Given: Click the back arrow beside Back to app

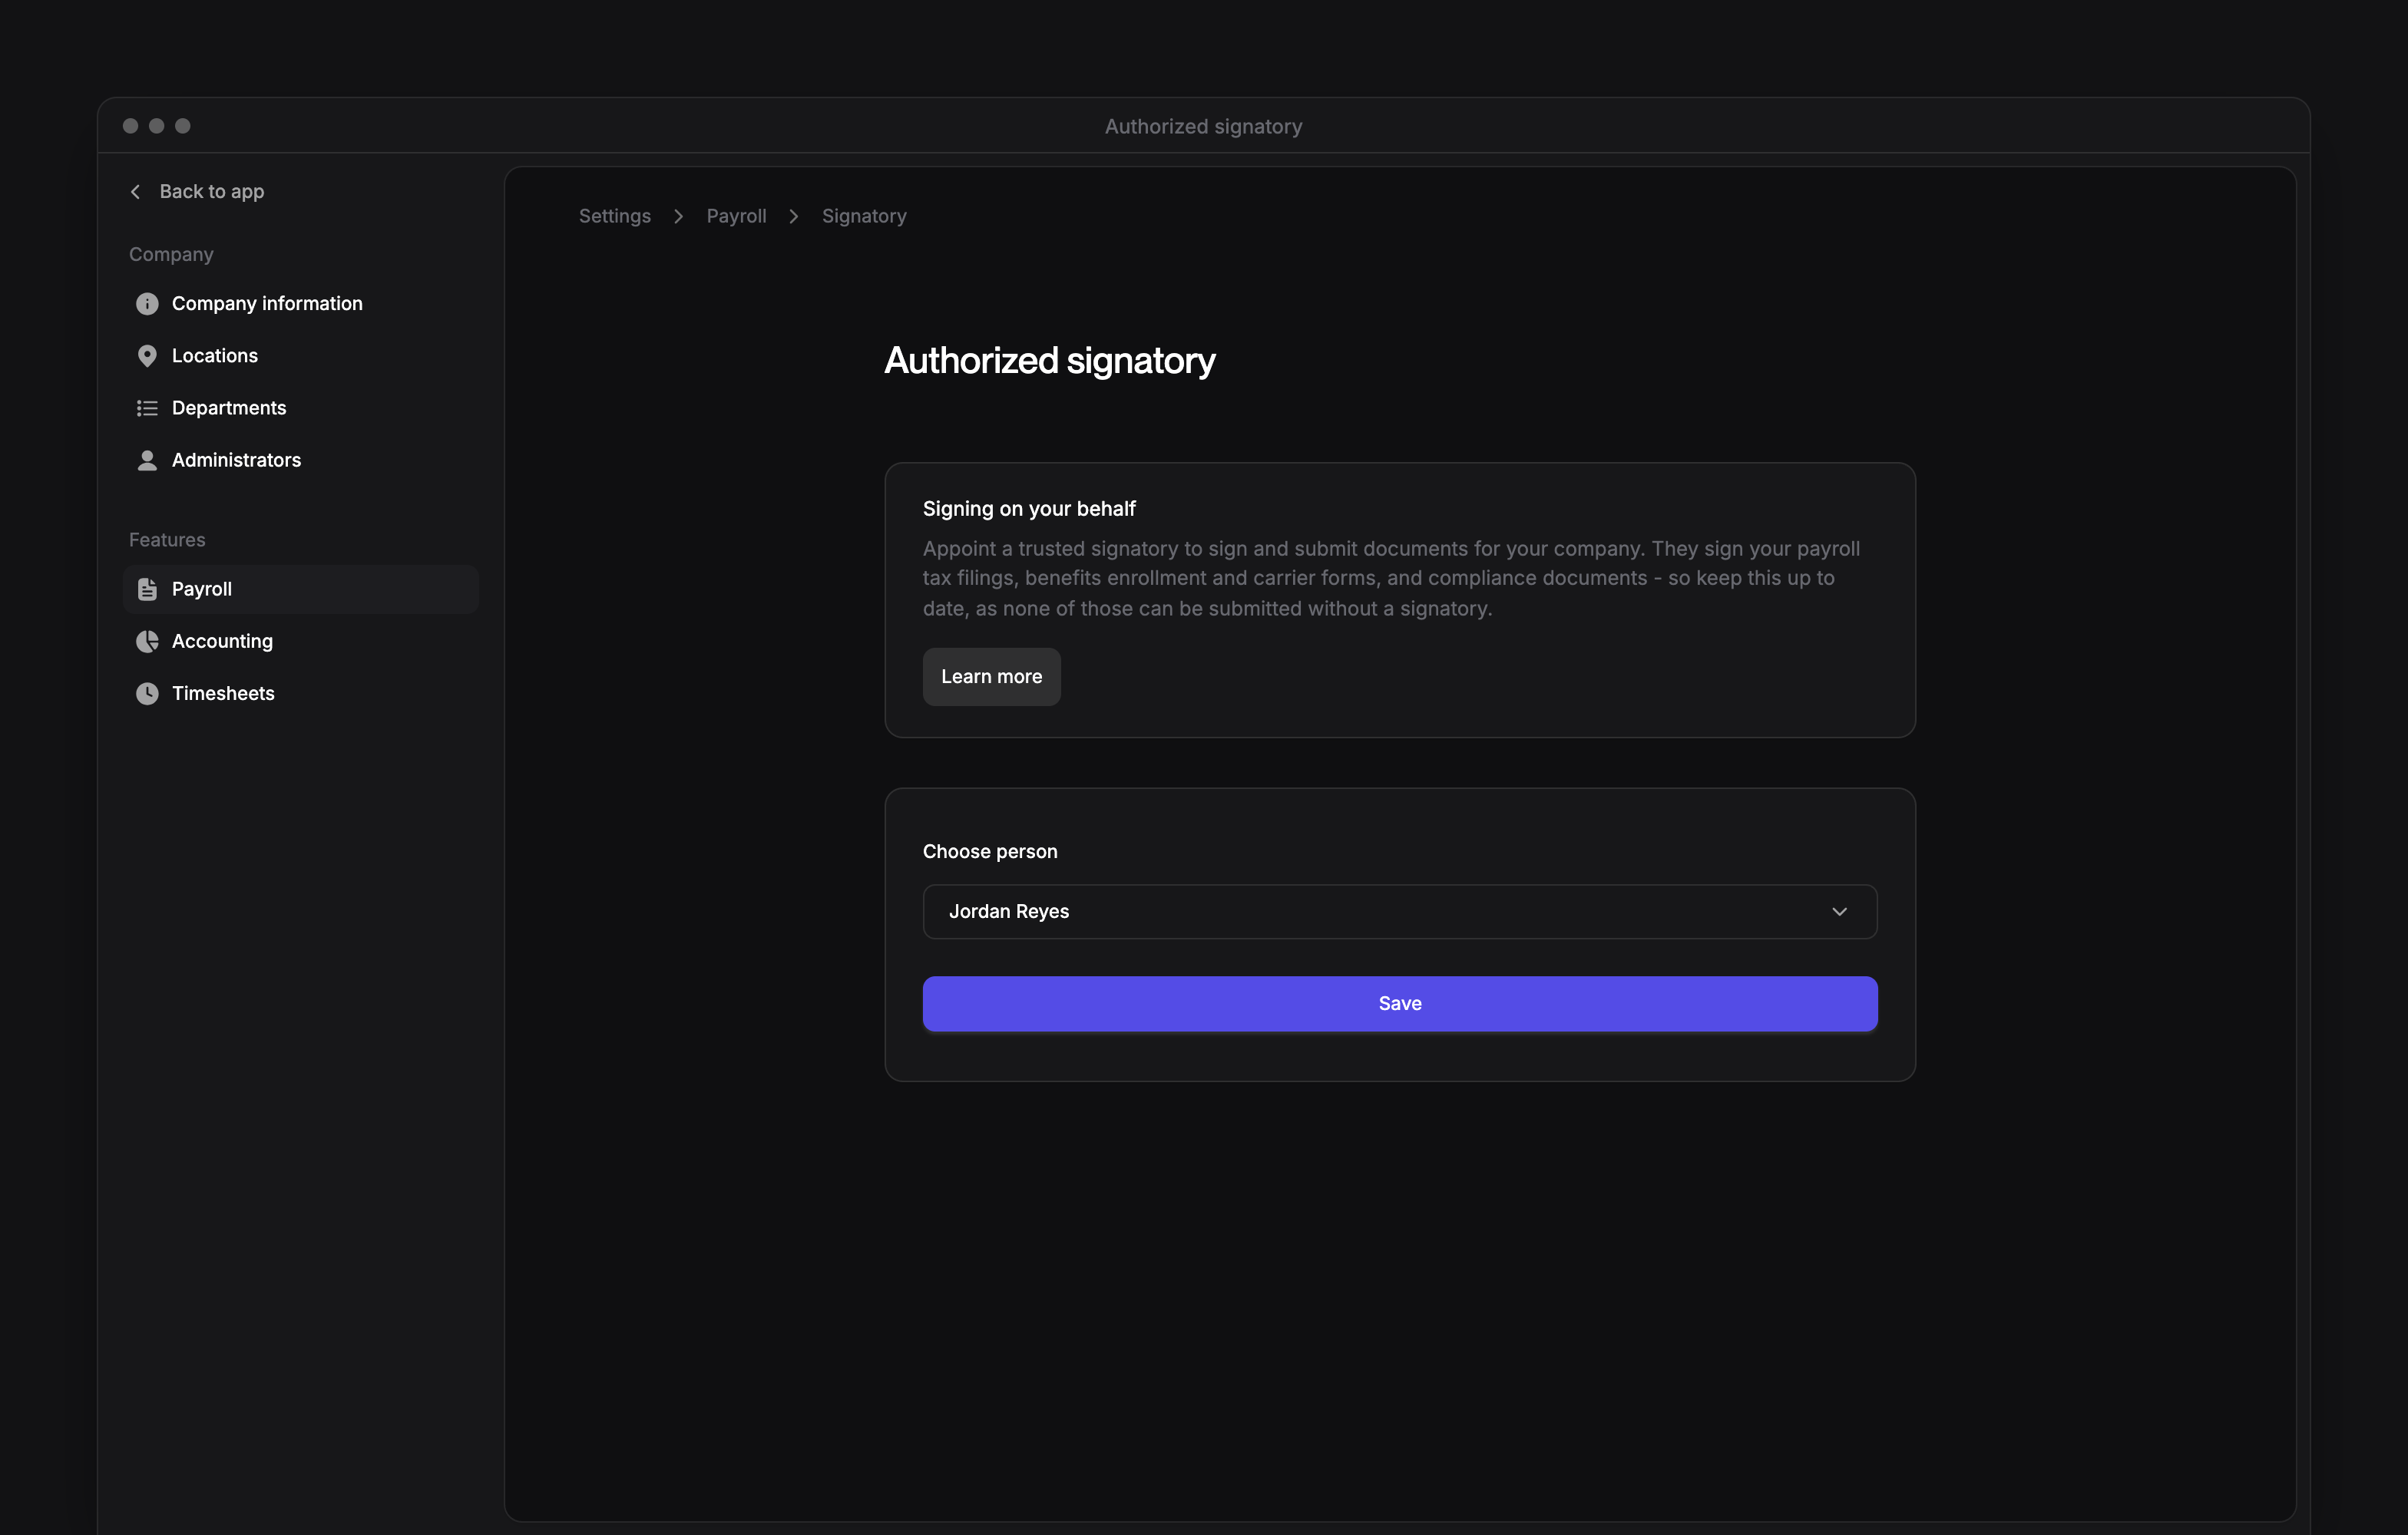Looking at the screenshot, I should tap(135, 192).
